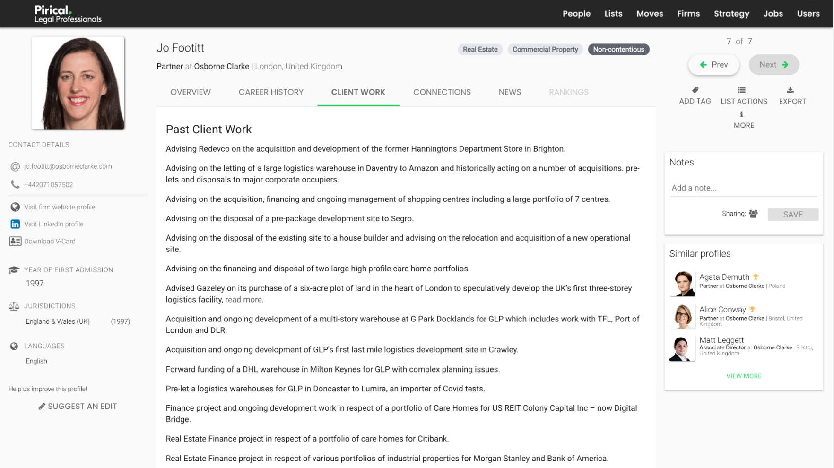
Task: Click the Alice Conway name
Action: [x=722, y=310]
